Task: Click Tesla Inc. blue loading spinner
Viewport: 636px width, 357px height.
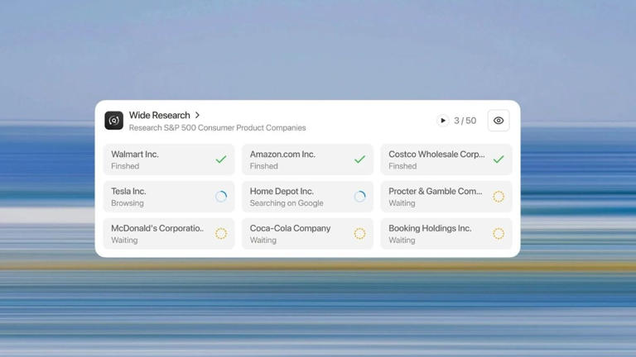Action: pyautogui.click(x=221, y=197)
